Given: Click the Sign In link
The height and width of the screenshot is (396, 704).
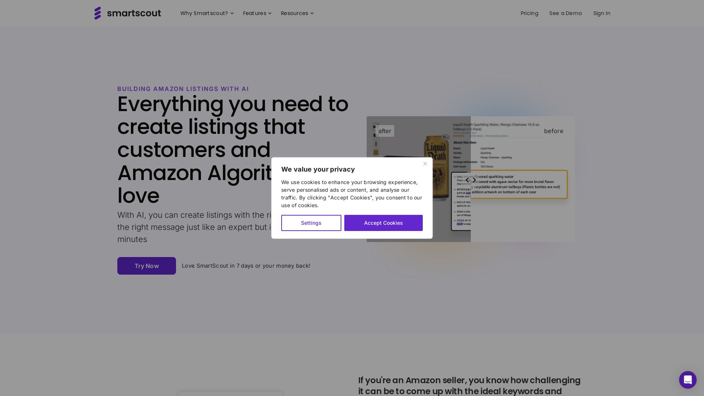Looking at the screenshot, I should coord(601,13).
